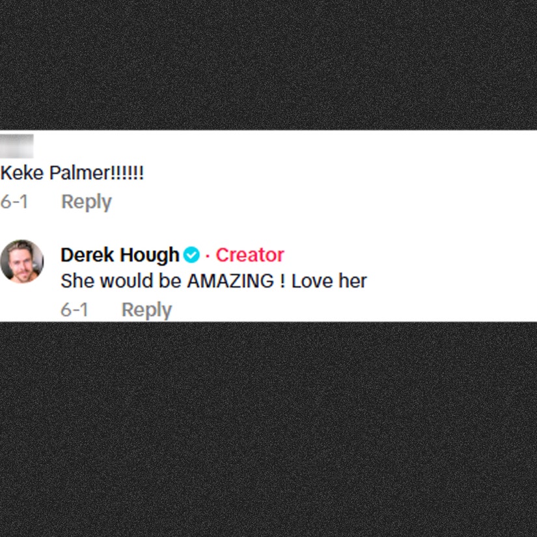The image size is (537, 537).
Task: Open the Derek Hough username link
Action: point(120,255)
